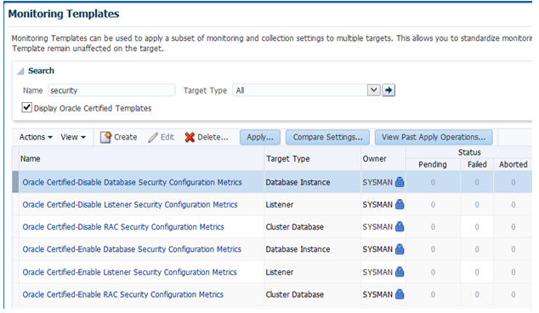Click the Aborted status column header
The height and width of the screenshot is (313, 539).
tap(513, 164)
